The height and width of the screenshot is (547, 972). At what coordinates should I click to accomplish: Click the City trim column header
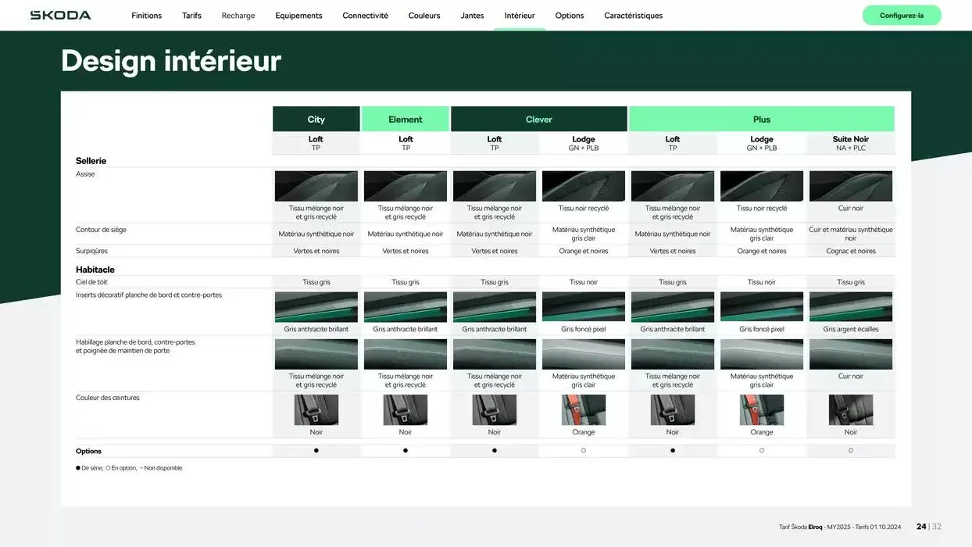tap(316, 120)
